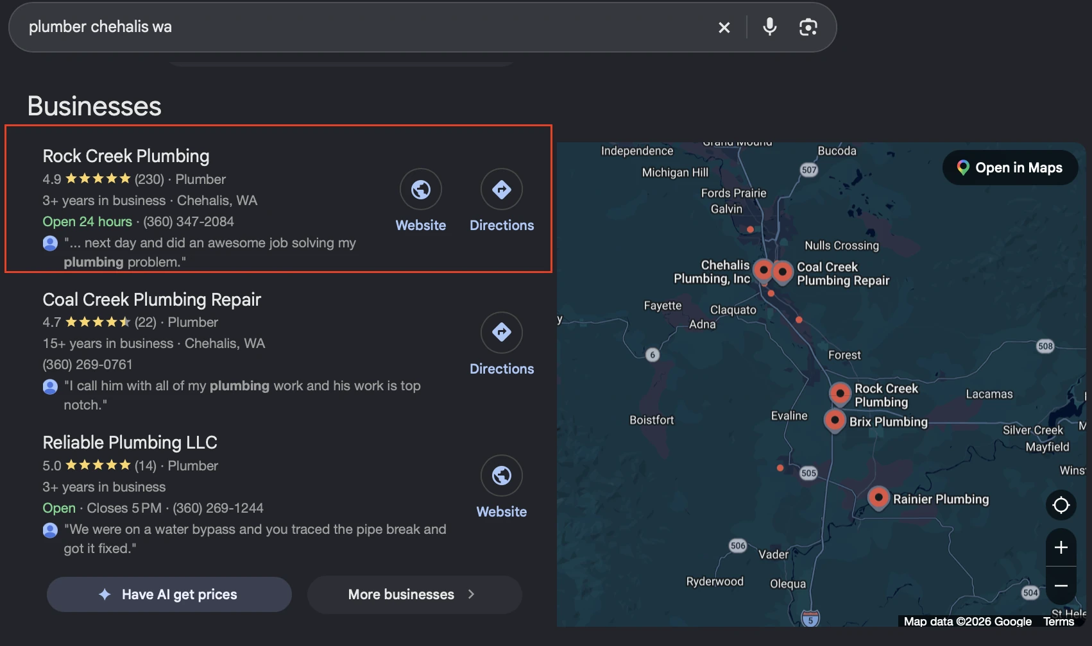
Task: Click review quote 'I call him with all'
Action: (242, 395)
